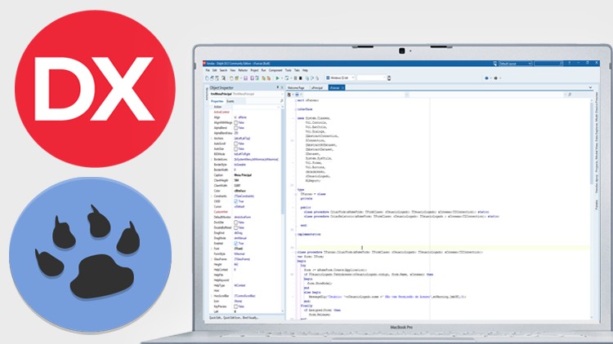613x344 pixels.
Task: Toggle the AutoScroll checkbox
Action: tap(235, 143)
